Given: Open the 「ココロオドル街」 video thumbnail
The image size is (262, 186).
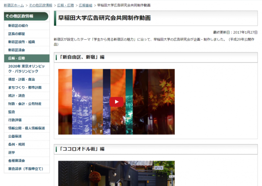Looking at the screenshot, I should [x=117, y=173].
